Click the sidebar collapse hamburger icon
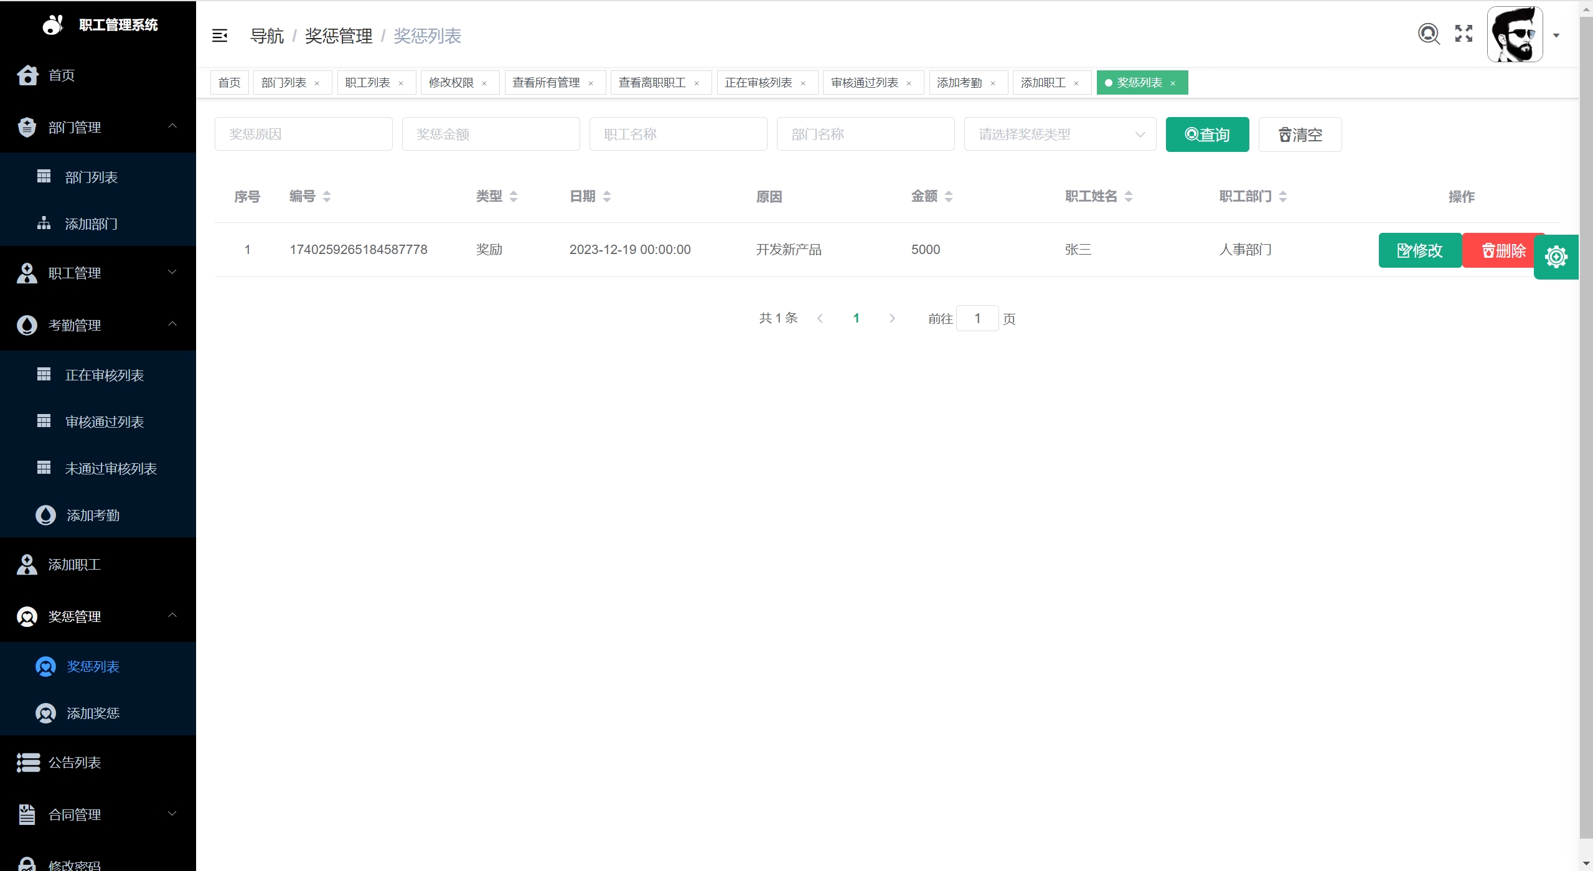This screenshot has height=871, width=1593. tap(220, 36)
